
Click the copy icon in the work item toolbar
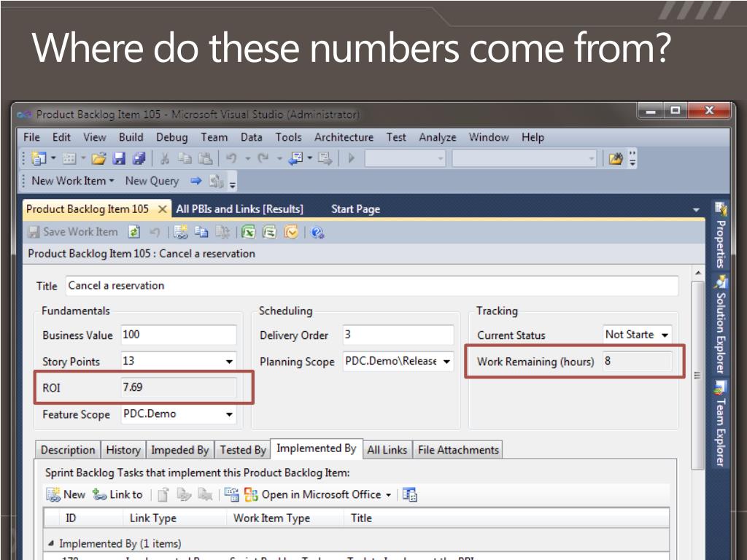click(201, 233)
